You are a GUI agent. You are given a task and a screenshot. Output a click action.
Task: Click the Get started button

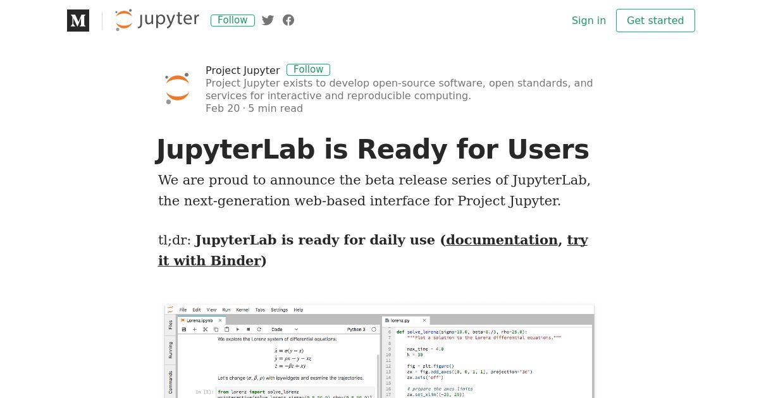click(655, 20)
